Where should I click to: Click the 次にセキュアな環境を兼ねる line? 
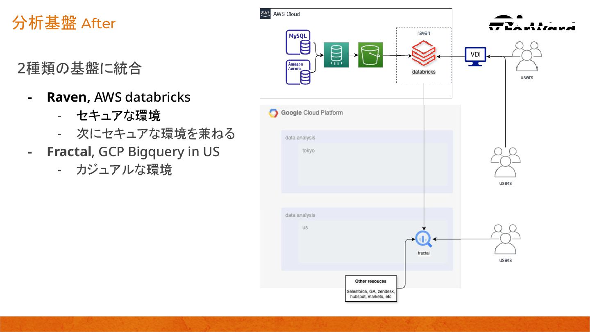pyautogui.click(x=156, y=134)
